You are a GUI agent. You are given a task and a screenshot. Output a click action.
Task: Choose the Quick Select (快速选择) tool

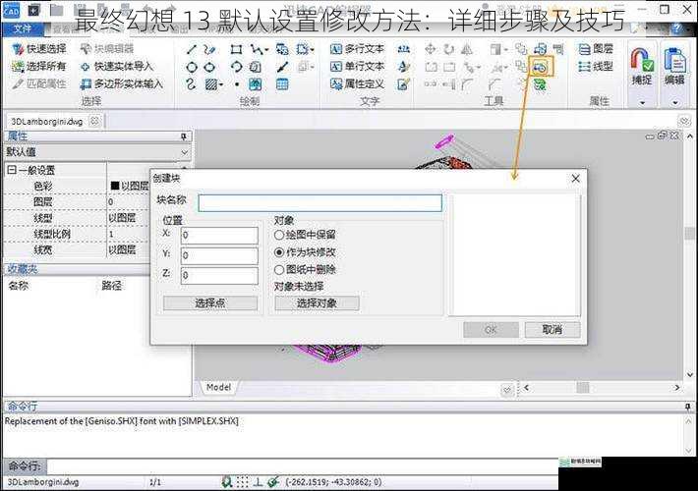click(x=39, y=49)
